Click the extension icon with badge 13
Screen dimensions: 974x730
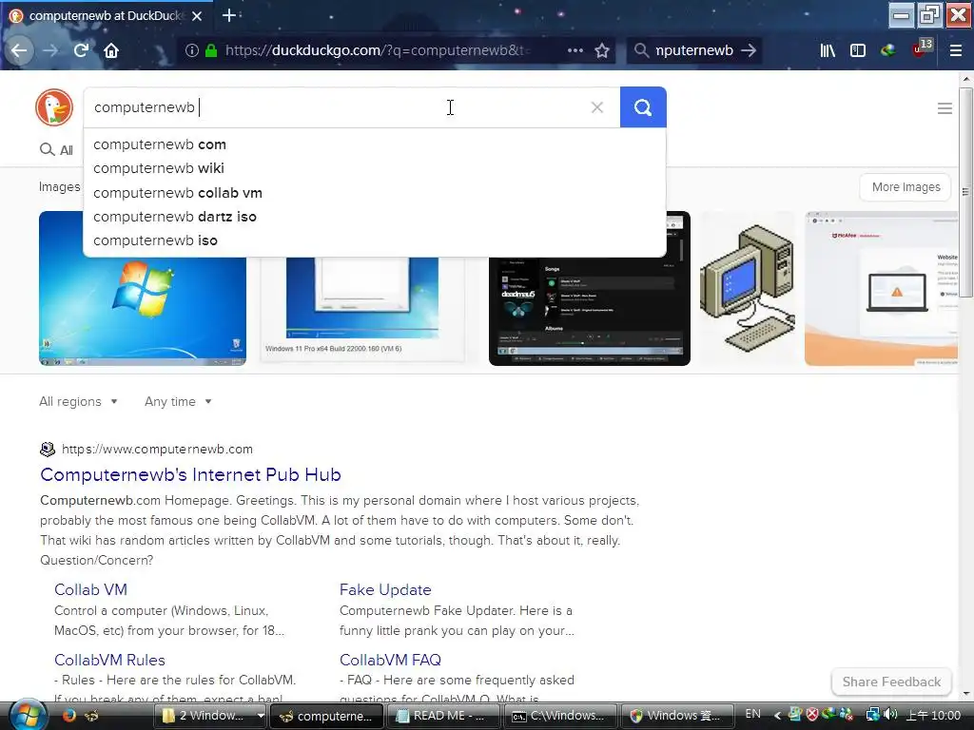pos(922,48)
